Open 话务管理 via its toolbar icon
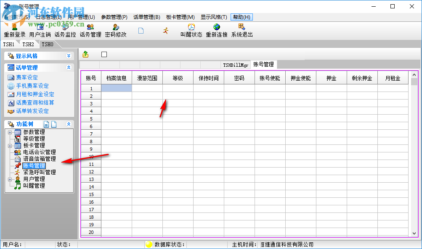This screenshot has height=249, width=422. coord(90,28)
